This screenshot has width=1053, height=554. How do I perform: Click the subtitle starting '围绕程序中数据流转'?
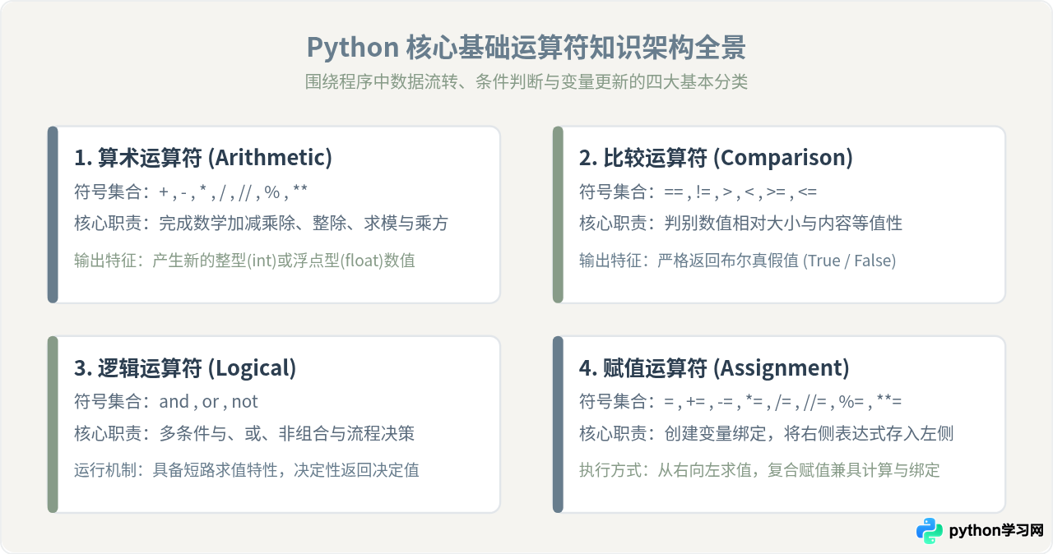526,82
